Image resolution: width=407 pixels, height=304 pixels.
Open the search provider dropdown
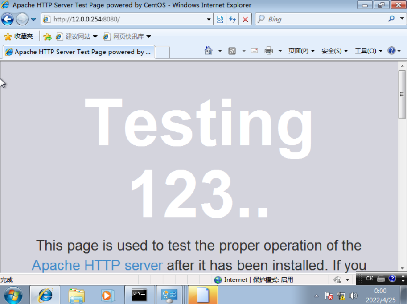402,19
